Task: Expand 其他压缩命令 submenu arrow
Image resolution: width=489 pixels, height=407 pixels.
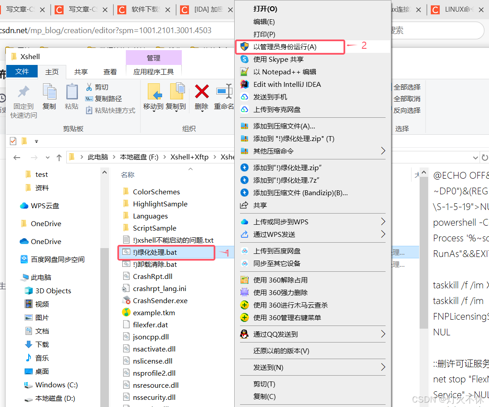Action: coord(383,151)
